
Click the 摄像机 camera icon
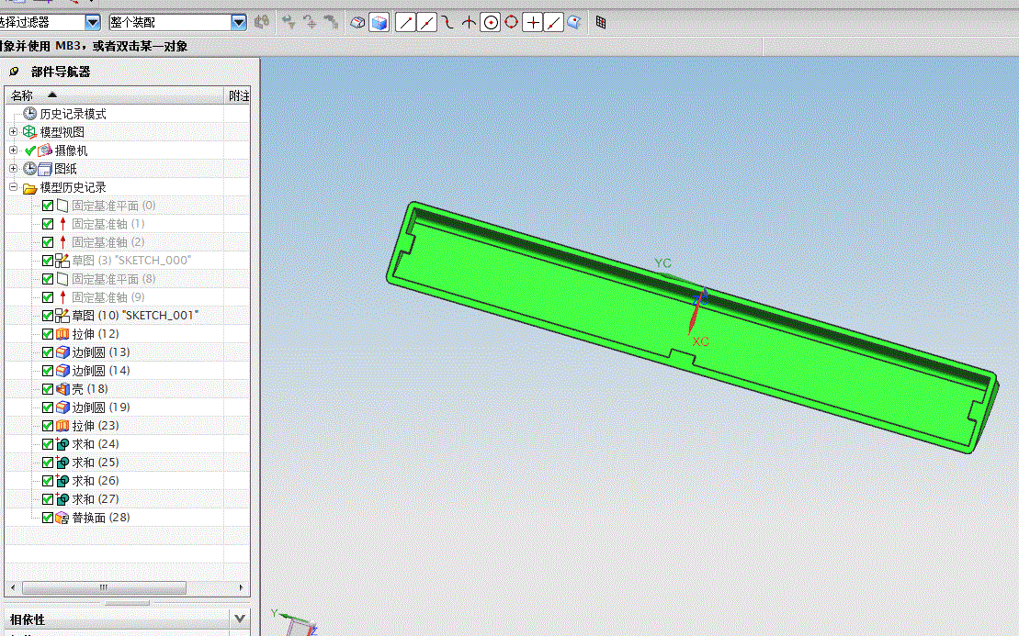pyautogui.click(x=45, y=151)
